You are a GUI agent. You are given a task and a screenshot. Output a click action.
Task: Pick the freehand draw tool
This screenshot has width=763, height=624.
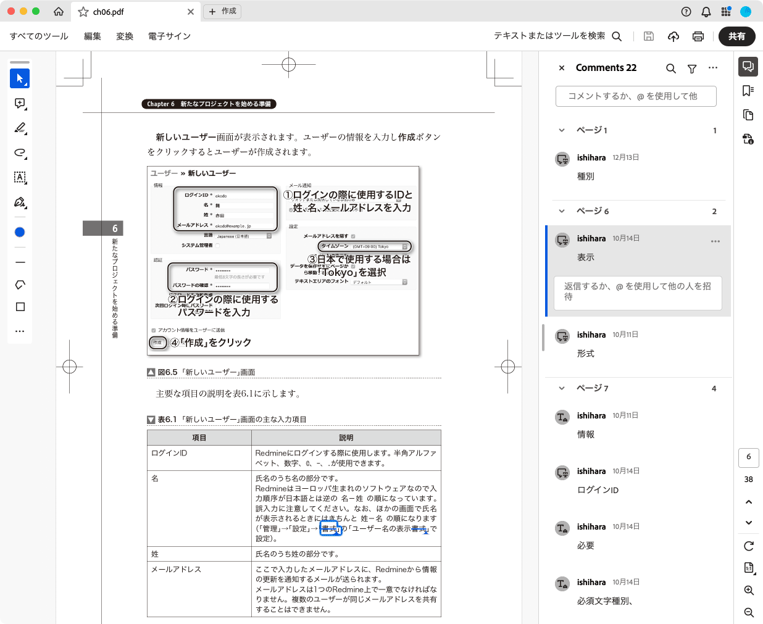(20, 153)
